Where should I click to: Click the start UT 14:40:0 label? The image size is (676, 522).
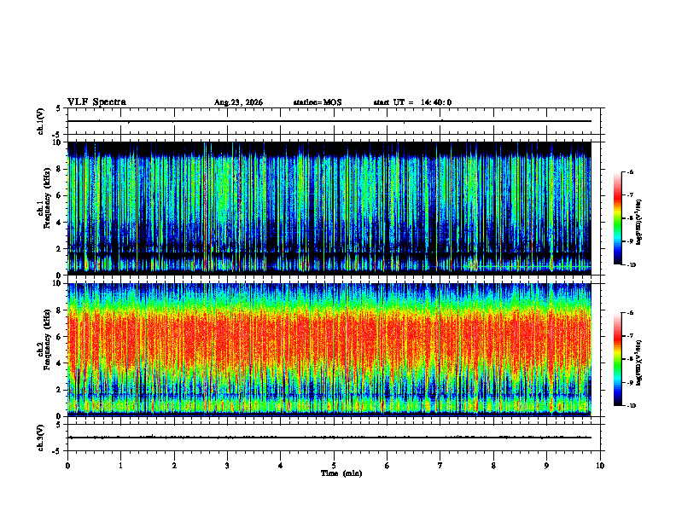(x=412, y=102)
